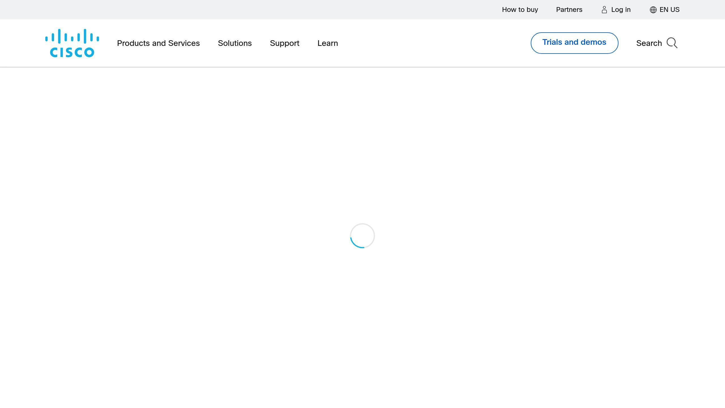Click the Log in button
Viewport: 725px width, 408px height.
click(616, 9)
